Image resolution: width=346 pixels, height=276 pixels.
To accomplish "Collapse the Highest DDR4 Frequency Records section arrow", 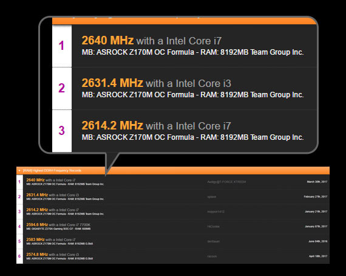I will tap(19, 171).
